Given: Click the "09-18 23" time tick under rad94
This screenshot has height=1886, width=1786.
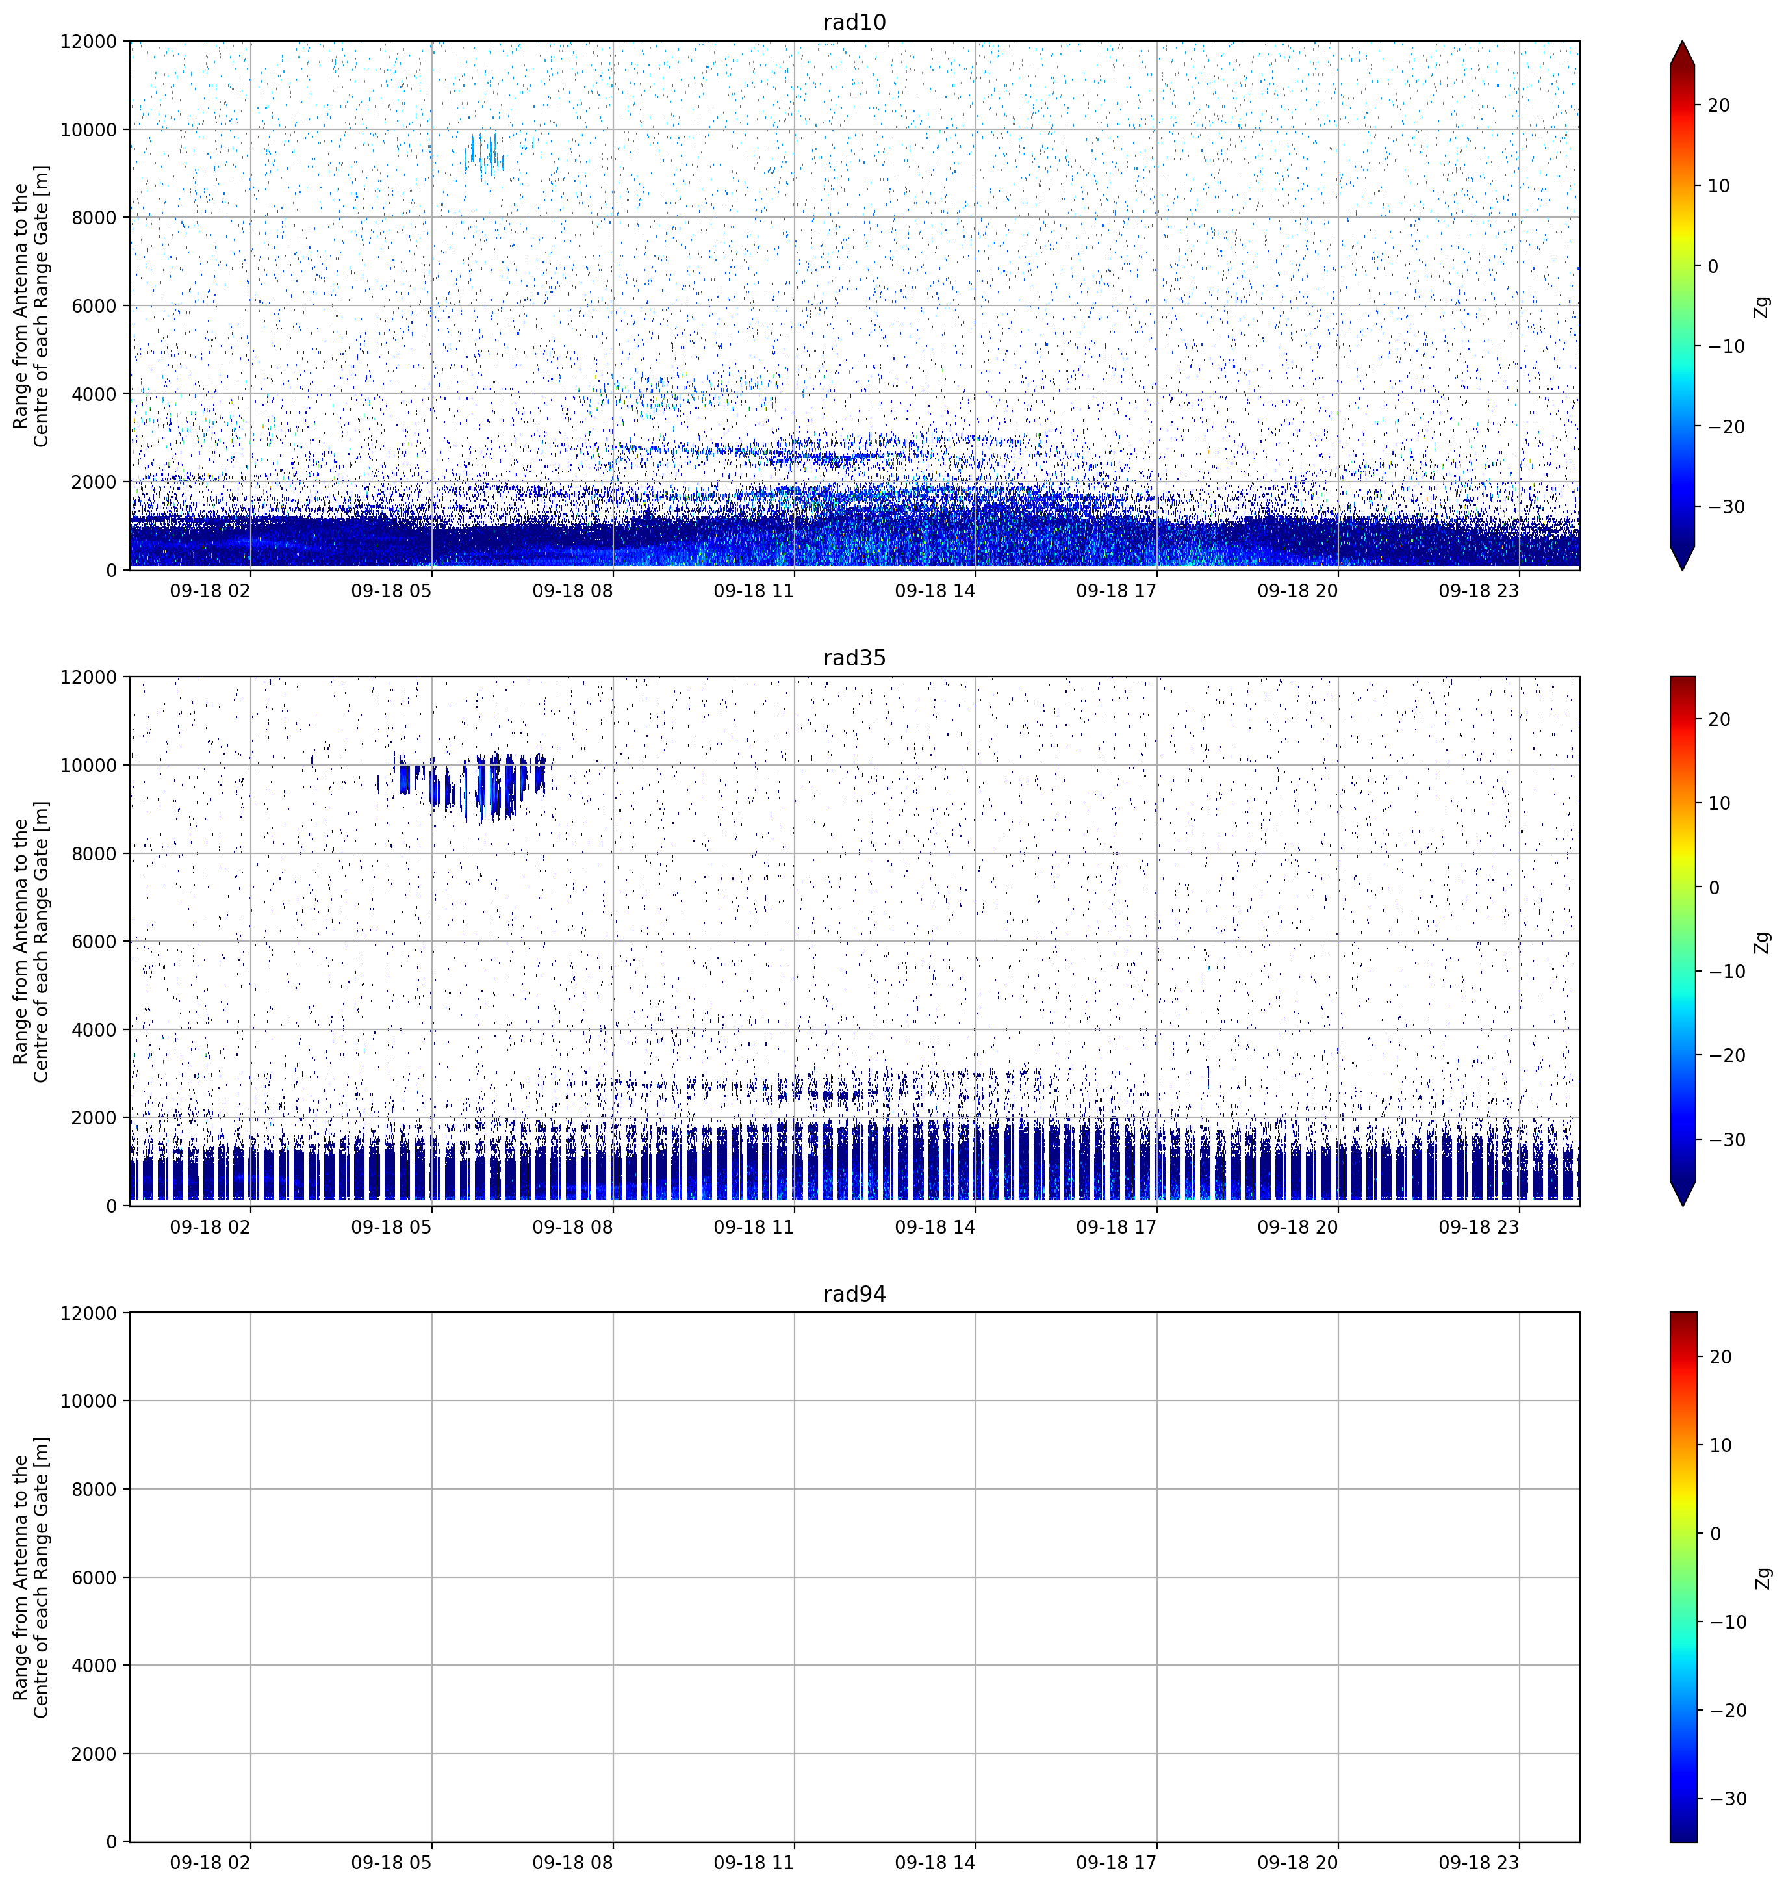Looking at the screenshot, I should tap(1479, 1863).
